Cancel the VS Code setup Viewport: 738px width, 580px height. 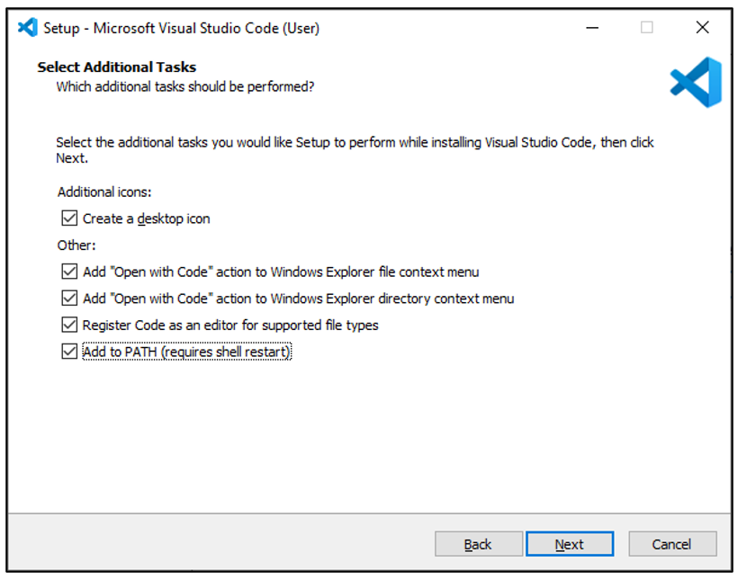[672, 544]
